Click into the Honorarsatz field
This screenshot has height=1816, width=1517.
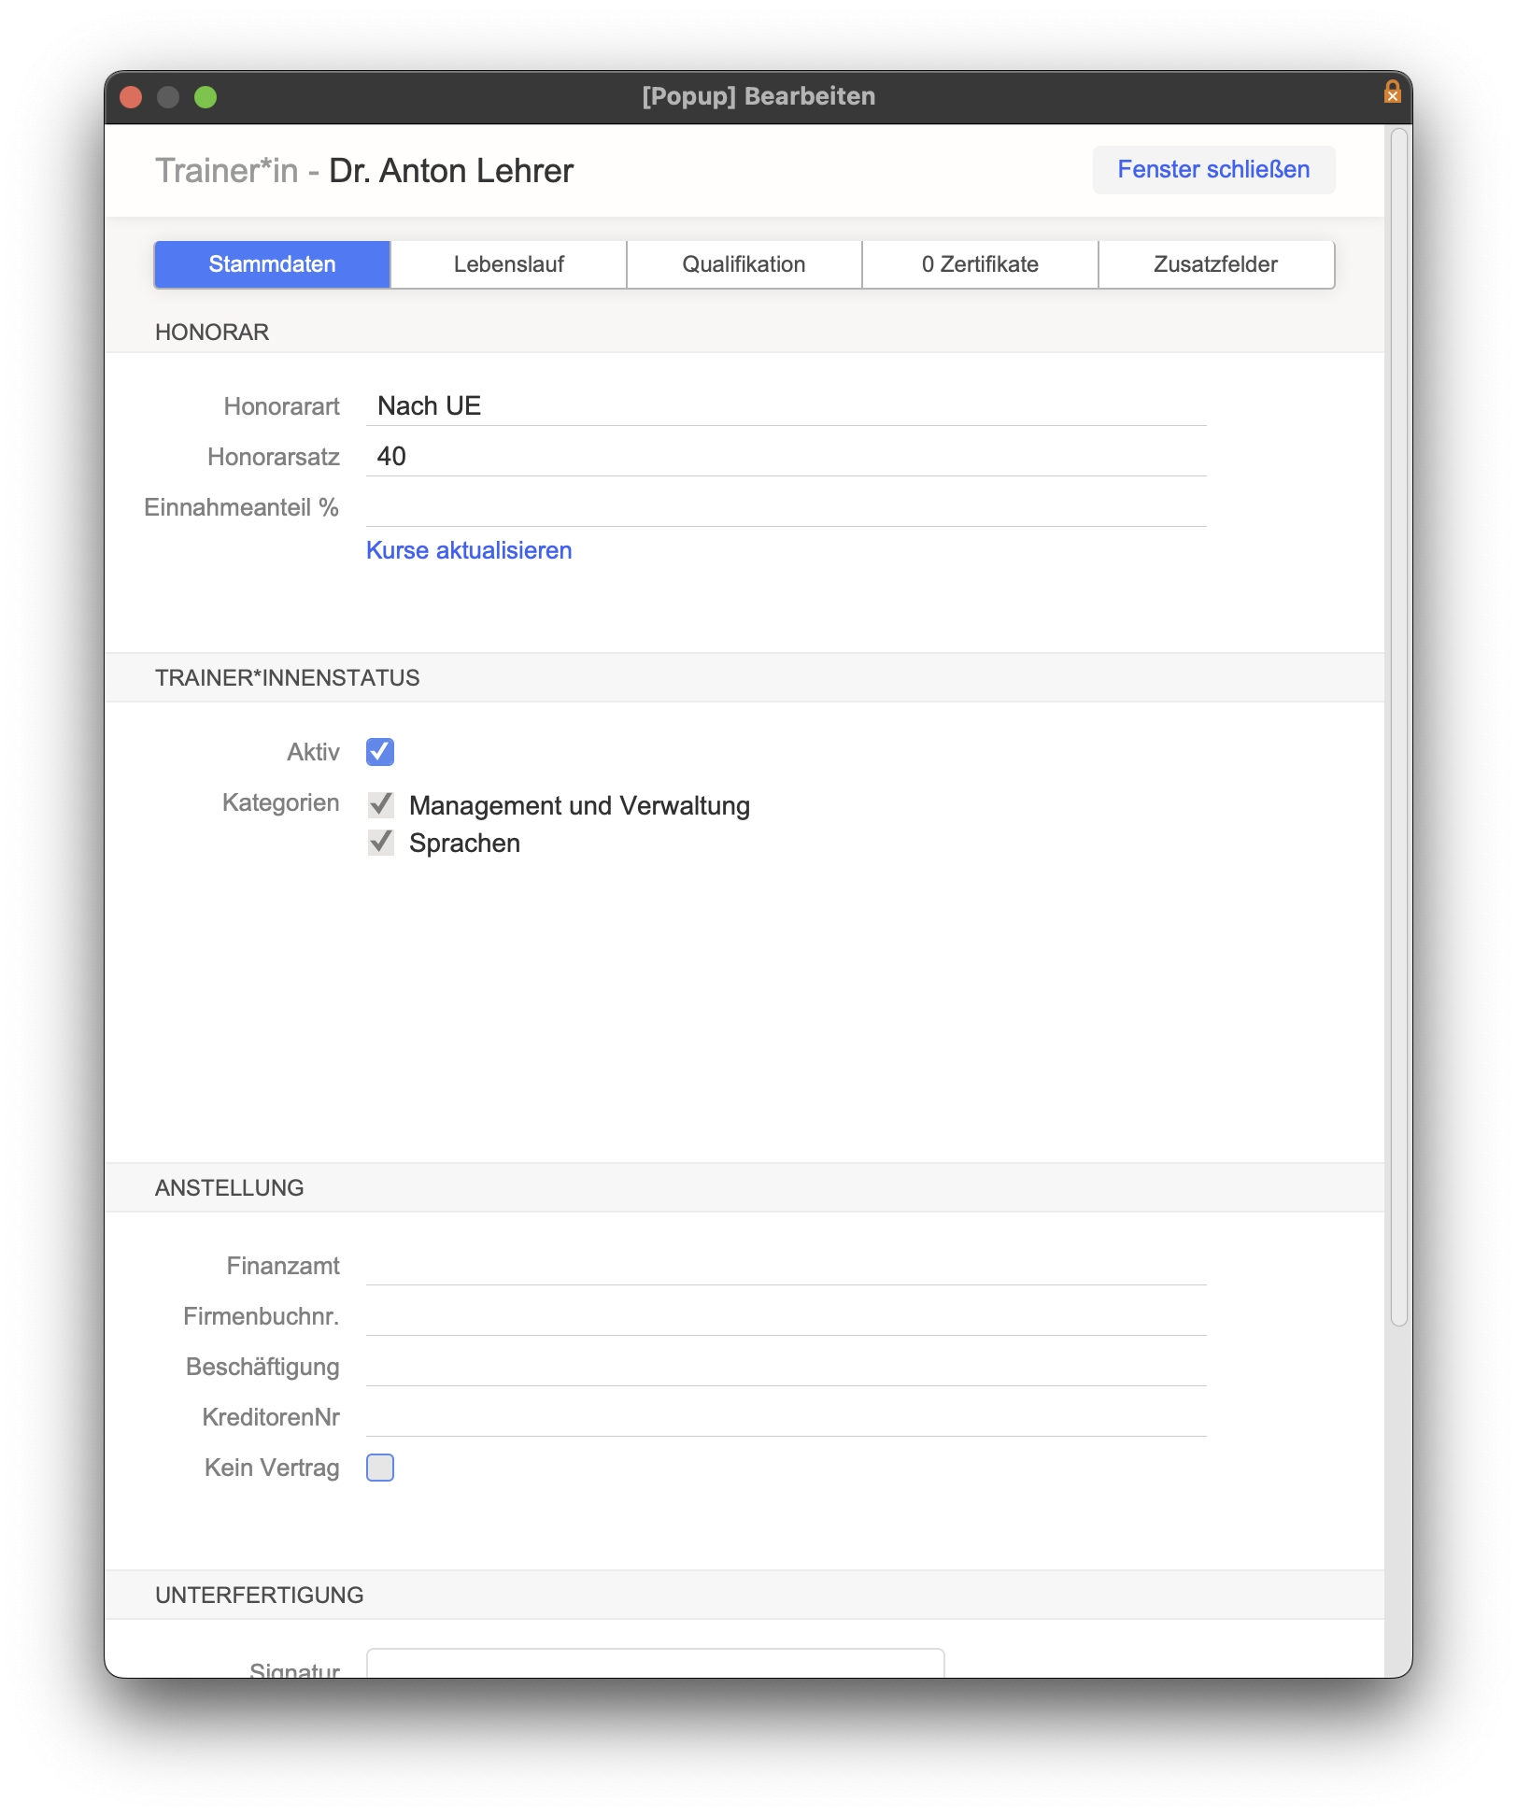click(785, 457)
